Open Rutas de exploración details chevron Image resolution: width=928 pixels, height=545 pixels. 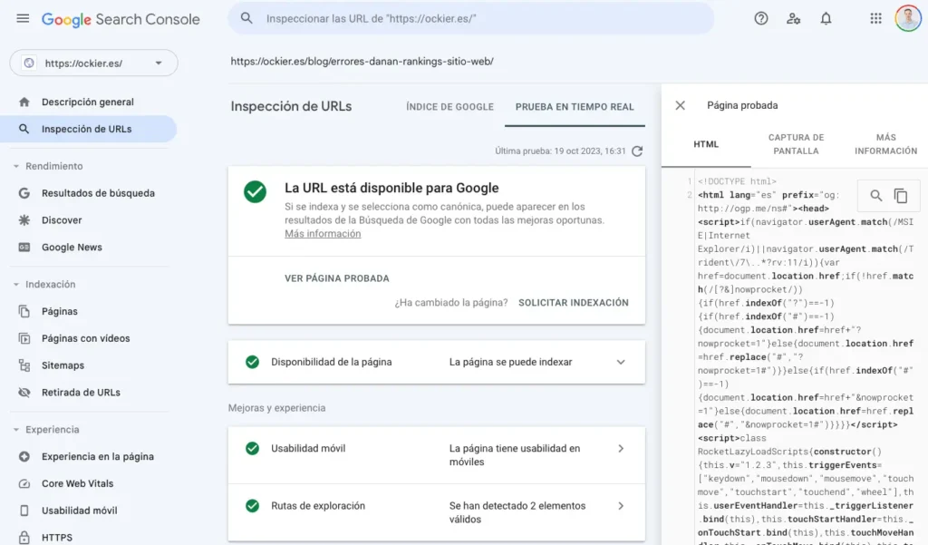pyautogui.click(x=621, y=506)
